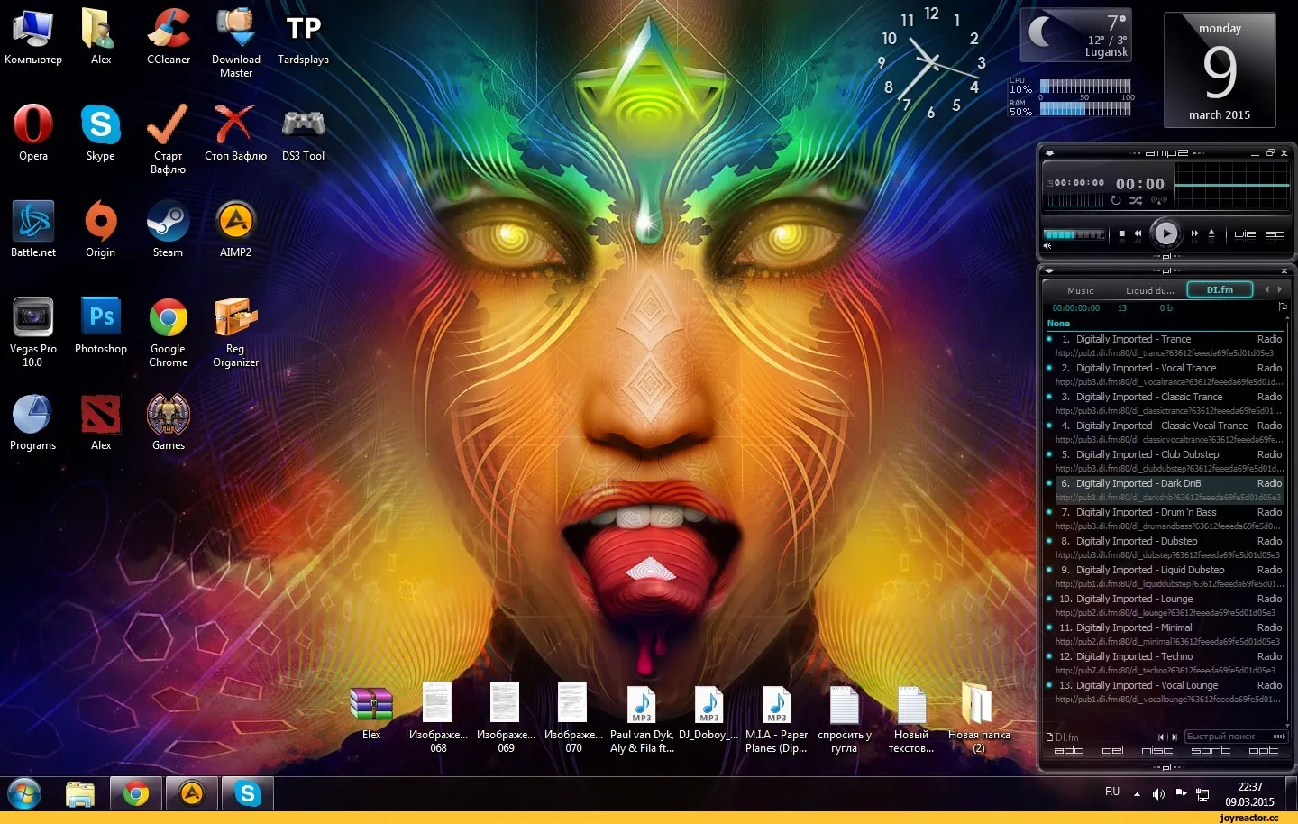
Task: Open the Steam desktop icon
Action: 169,229
